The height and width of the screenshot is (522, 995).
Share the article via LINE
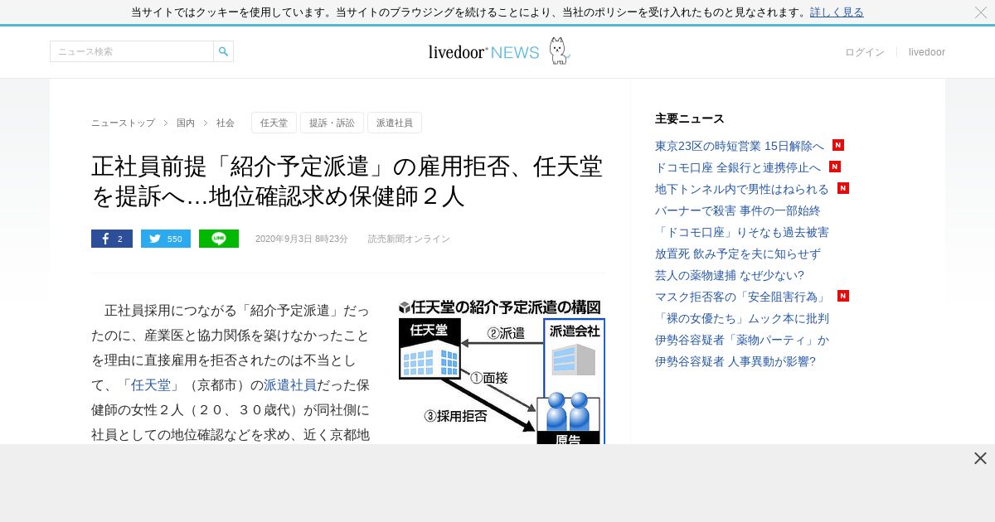219,239
